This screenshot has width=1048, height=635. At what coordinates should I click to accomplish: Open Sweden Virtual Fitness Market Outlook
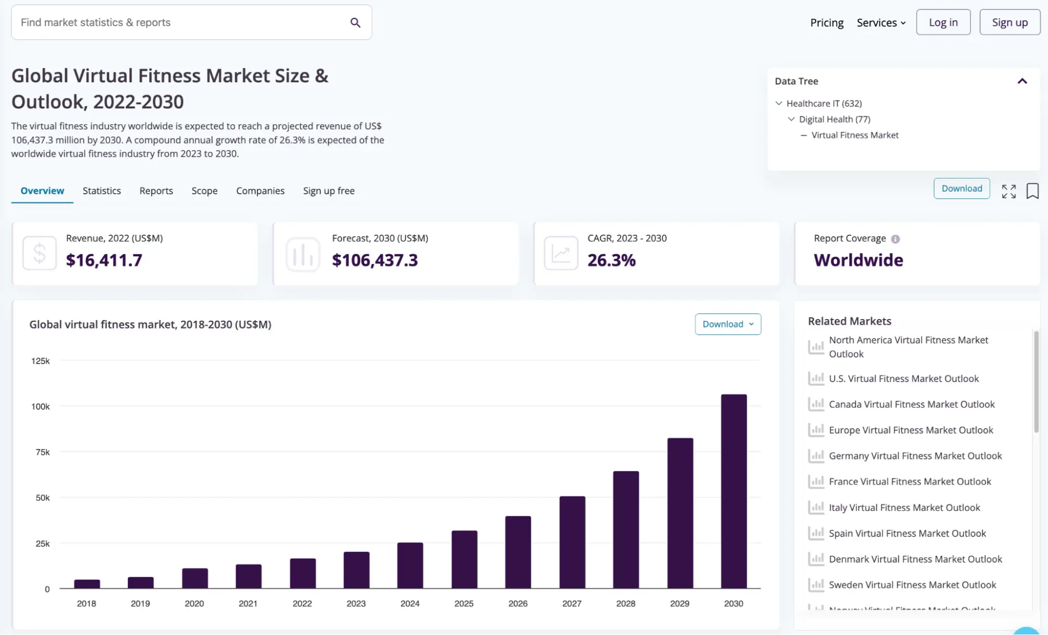[x=912, y=585]
